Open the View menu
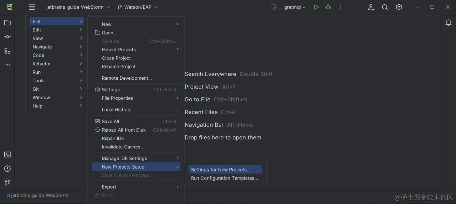 pyautogui.click(x=57, y=38)
